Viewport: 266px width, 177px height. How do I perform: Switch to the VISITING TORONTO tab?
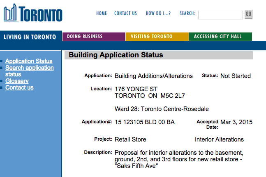point(157,37)
